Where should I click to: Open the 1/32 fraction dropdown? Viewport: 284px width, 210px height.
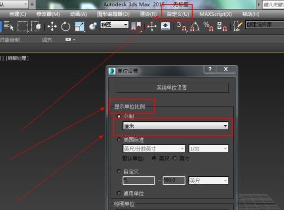(209, 149)
